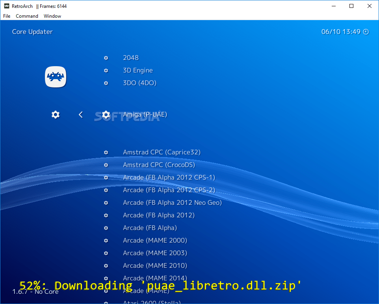The height and width of the screenshot is (304, 379).
Task: Click gear icon beside Amstrad CPC (Caprice32)
Action: [x=106, y=152]
